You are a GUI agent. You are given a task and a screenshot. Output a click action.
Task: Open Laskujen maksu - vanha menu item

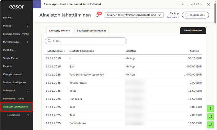coord(16,34)
